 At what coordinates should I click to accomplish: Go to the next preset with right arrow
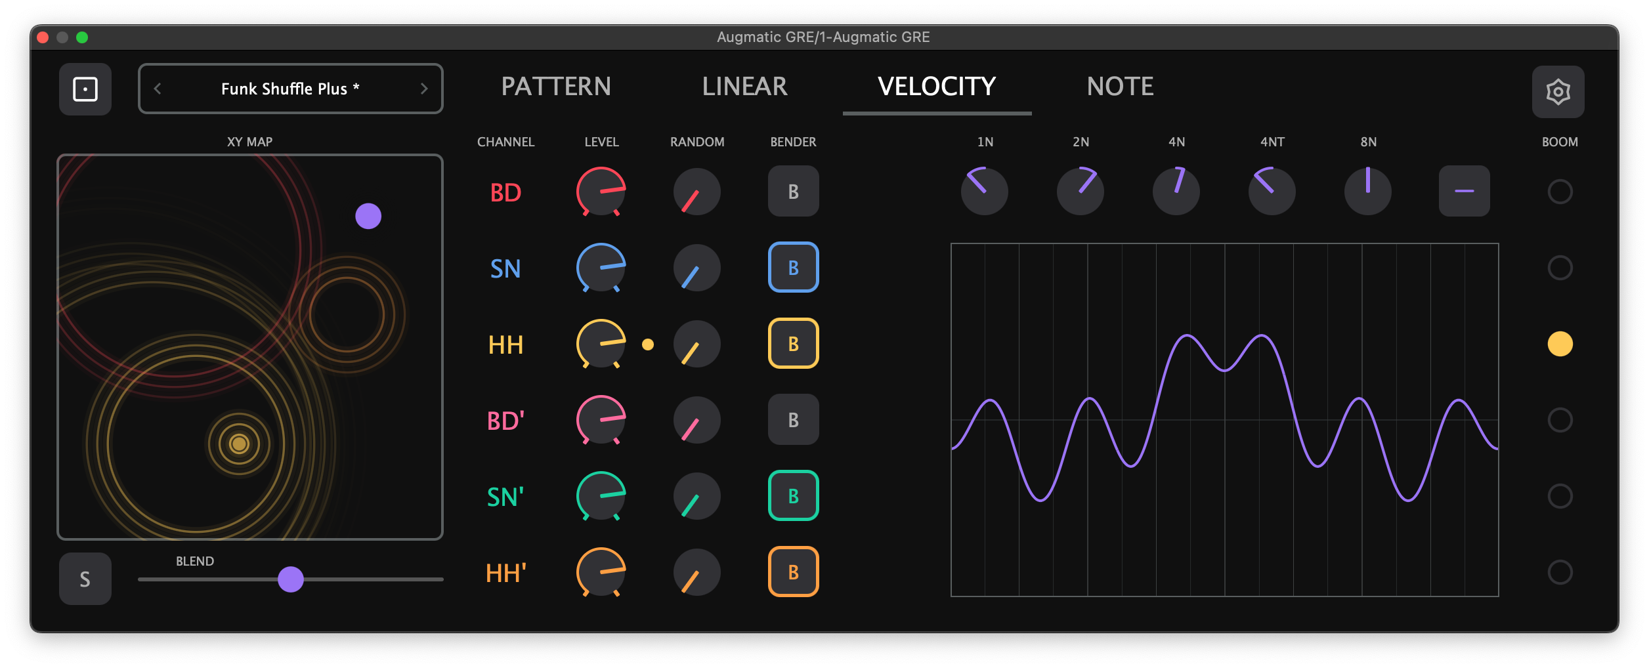(x=425, y=89)
